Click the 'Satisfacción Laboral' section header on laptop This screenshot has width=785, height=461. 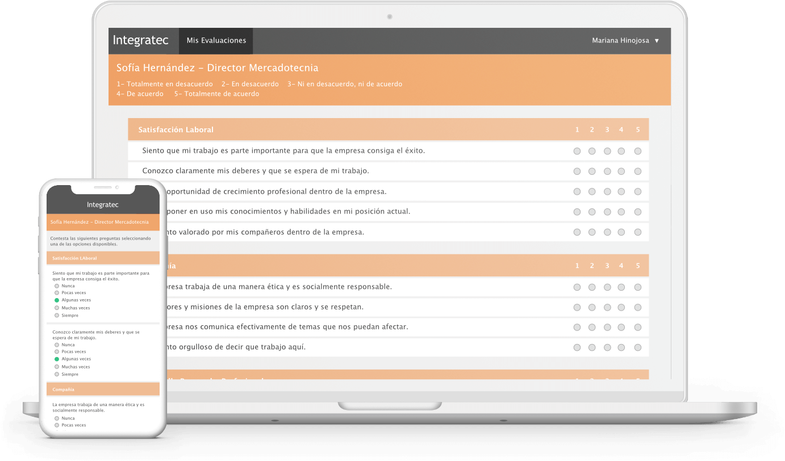coord(388,129)
